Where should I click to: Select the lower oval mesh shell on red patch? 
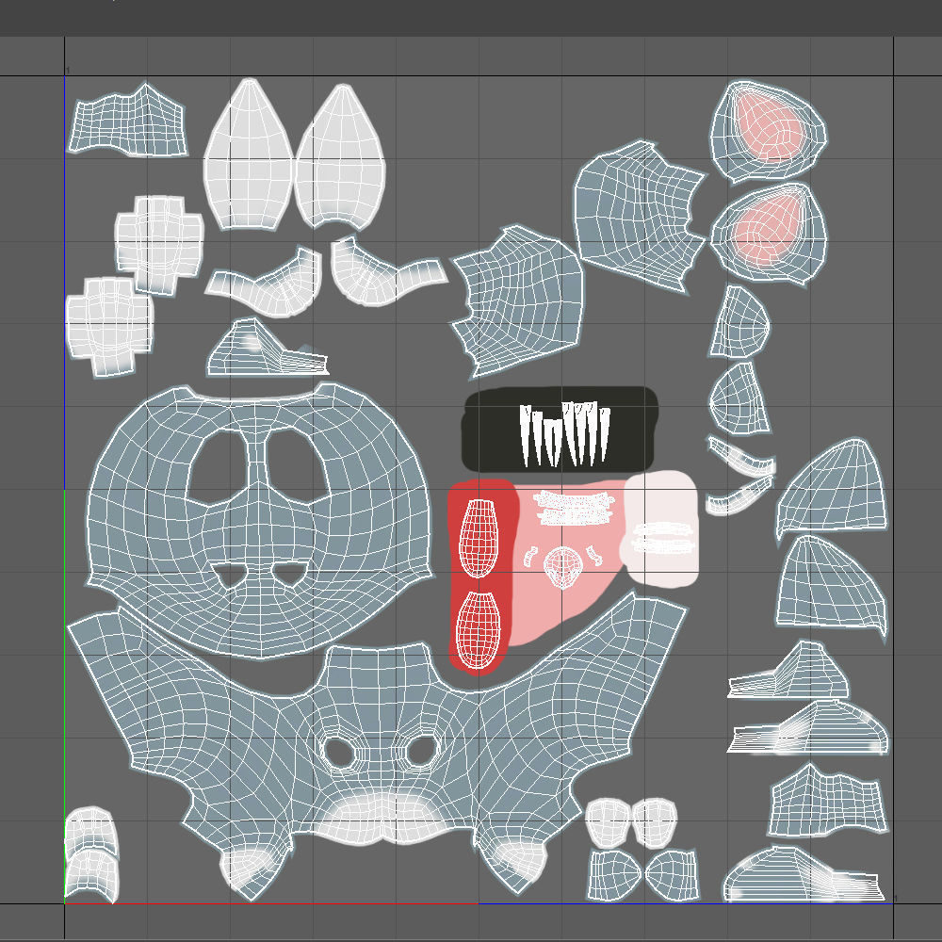tap(479, 631)
